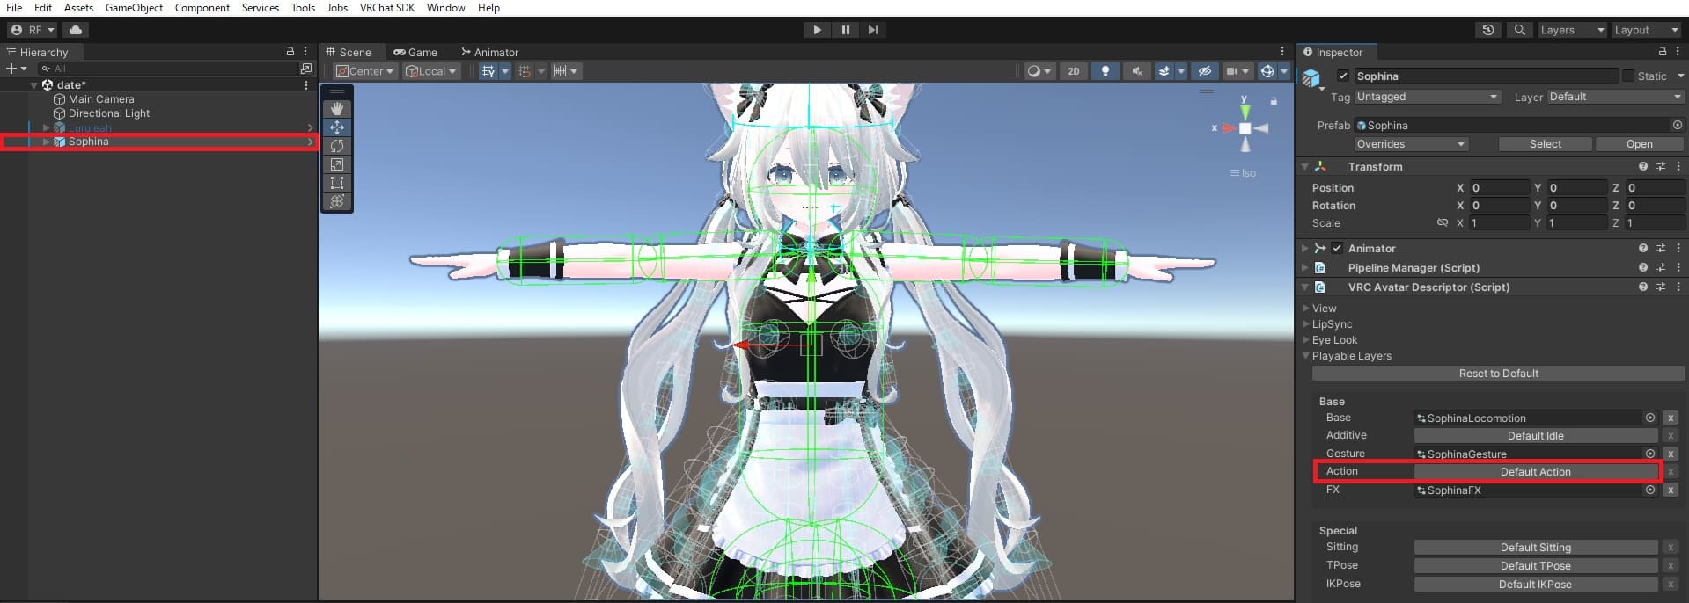Select the Move tool

(x=337, y=127)
